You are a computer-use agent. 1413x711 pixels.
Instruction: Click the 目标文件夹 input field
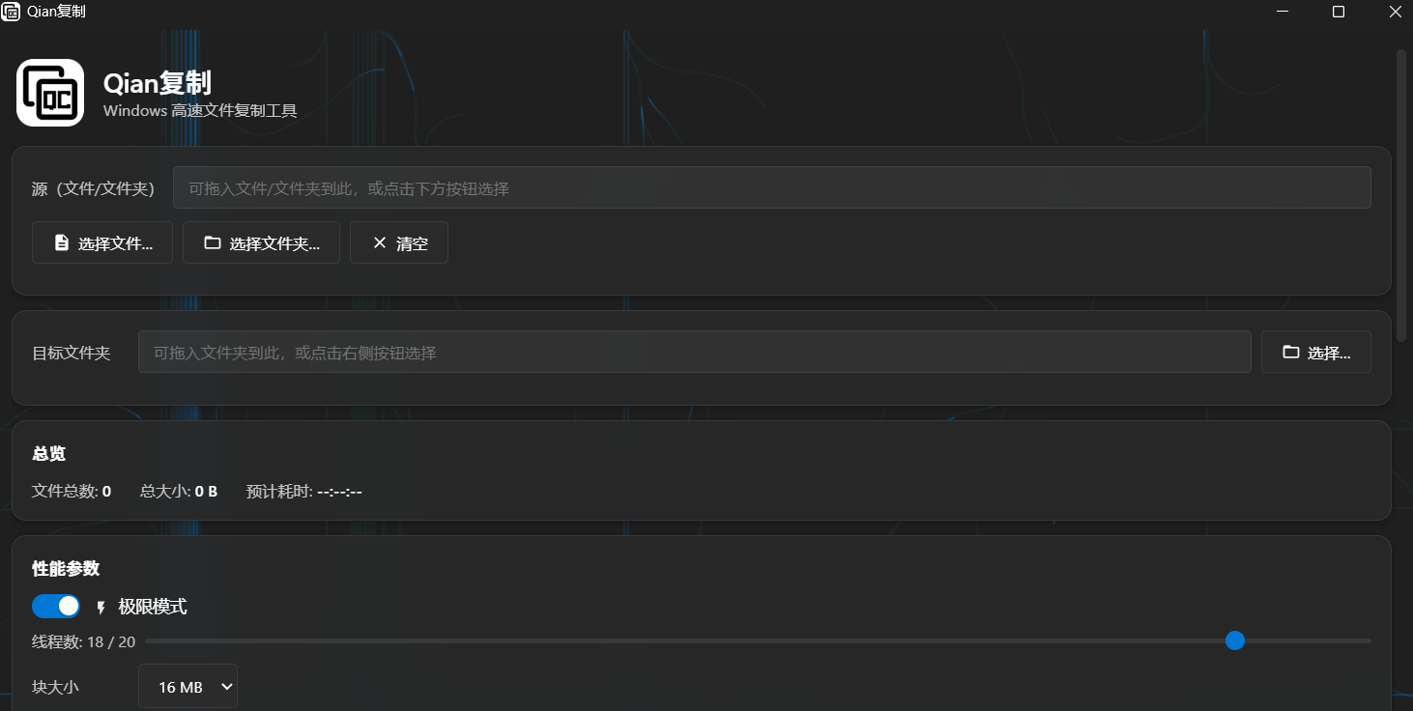(x=695, y=352)
